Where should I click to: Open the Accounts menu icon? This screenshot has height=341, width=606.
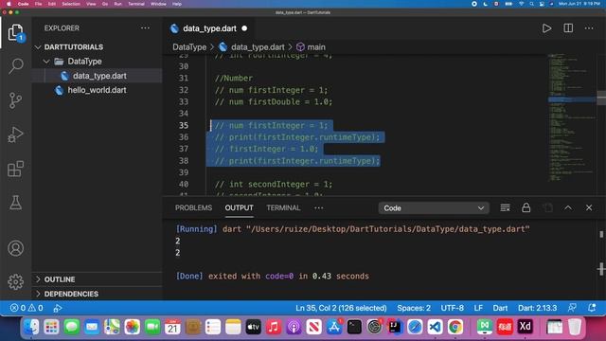[x=15, y=248]
